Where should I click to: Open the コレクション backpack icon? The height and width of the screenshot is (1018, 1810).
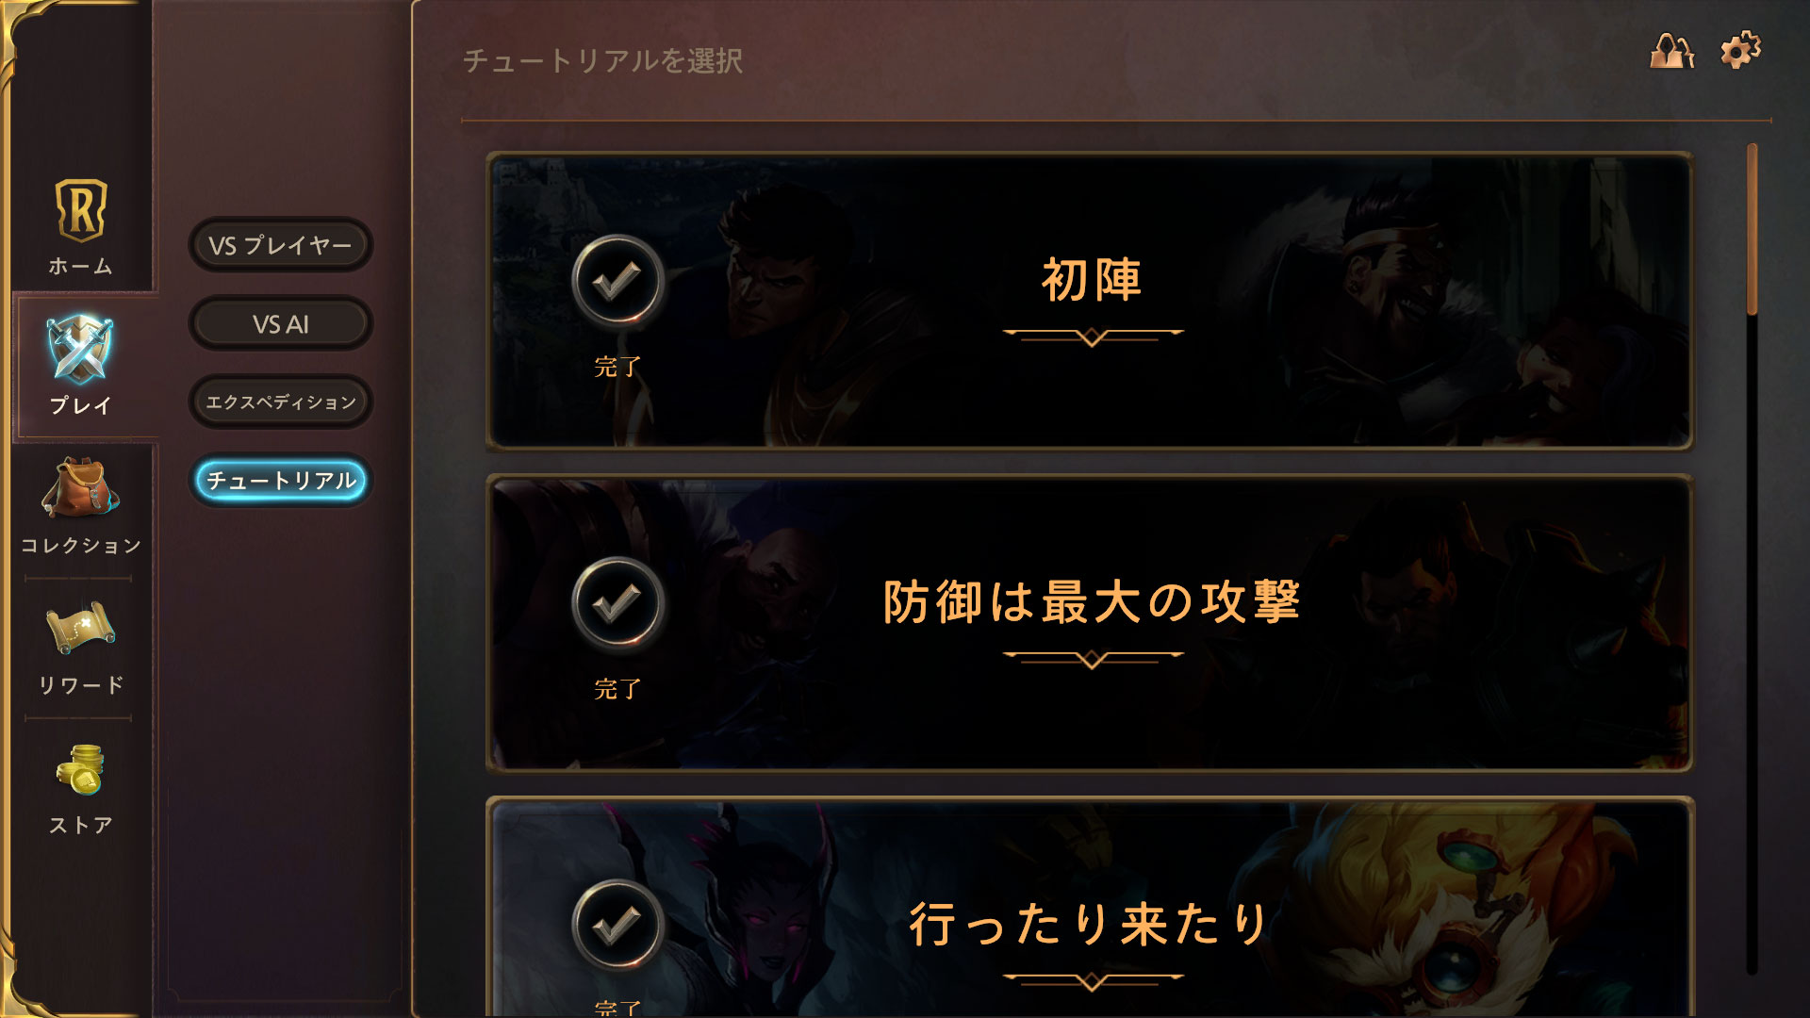coord(80,487)
